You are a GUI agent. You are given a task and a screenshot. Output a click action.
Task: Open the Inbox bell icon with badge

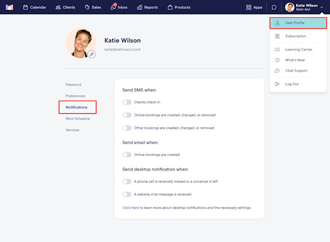coord(113,7)
